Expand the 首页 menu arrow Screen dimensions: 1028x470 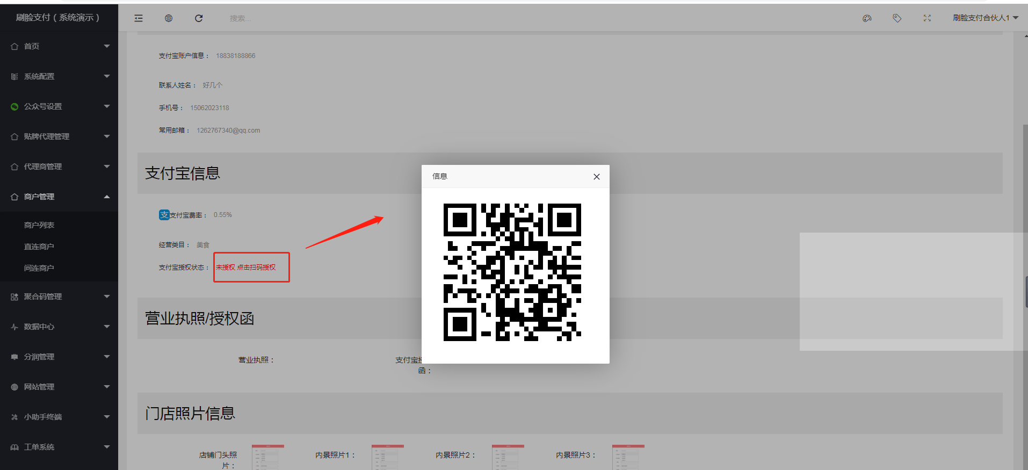[x=107, y=46]
